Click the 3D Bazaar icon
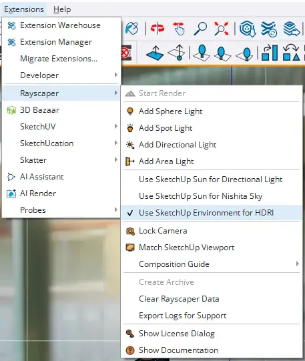305x361 pixels. tap(11, 110)
